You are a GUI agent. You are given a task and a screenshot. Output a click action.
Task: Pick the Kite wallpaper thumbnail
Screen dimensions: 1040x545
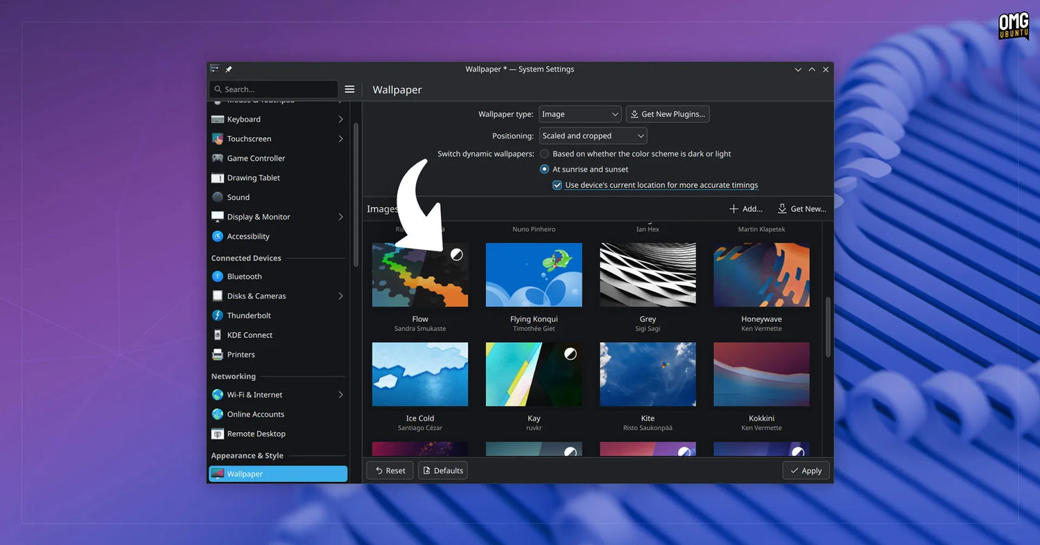(648, 374)
